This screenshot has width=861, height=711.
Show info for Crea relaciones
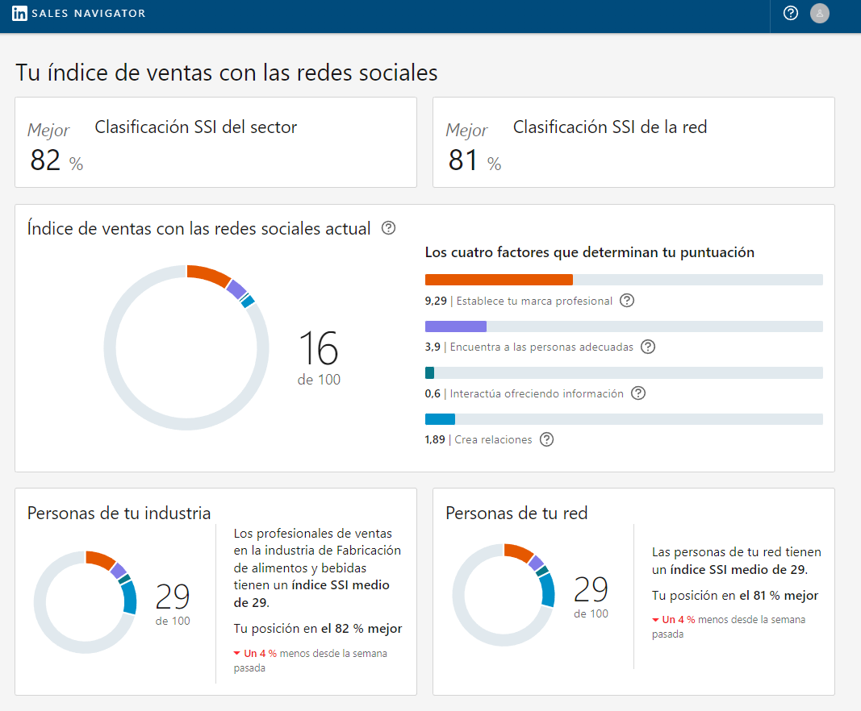point(546,439)
